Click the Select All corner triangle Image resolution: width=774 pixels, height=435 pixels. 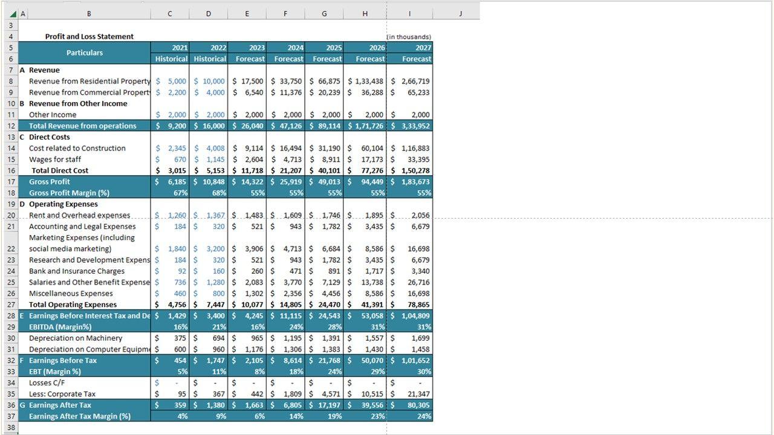[x=13, y=13]
